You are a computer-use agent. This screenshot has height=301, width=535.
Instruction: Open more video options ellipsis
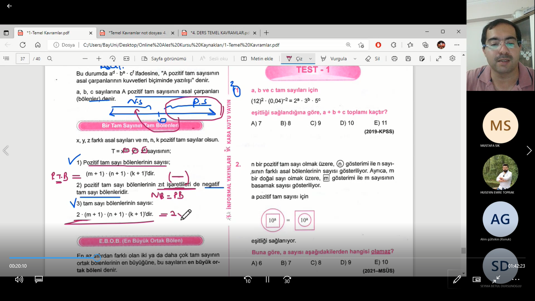516,279
